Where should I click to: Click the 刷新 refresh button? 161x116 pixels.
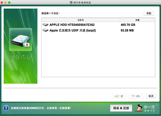click(149, 14)
